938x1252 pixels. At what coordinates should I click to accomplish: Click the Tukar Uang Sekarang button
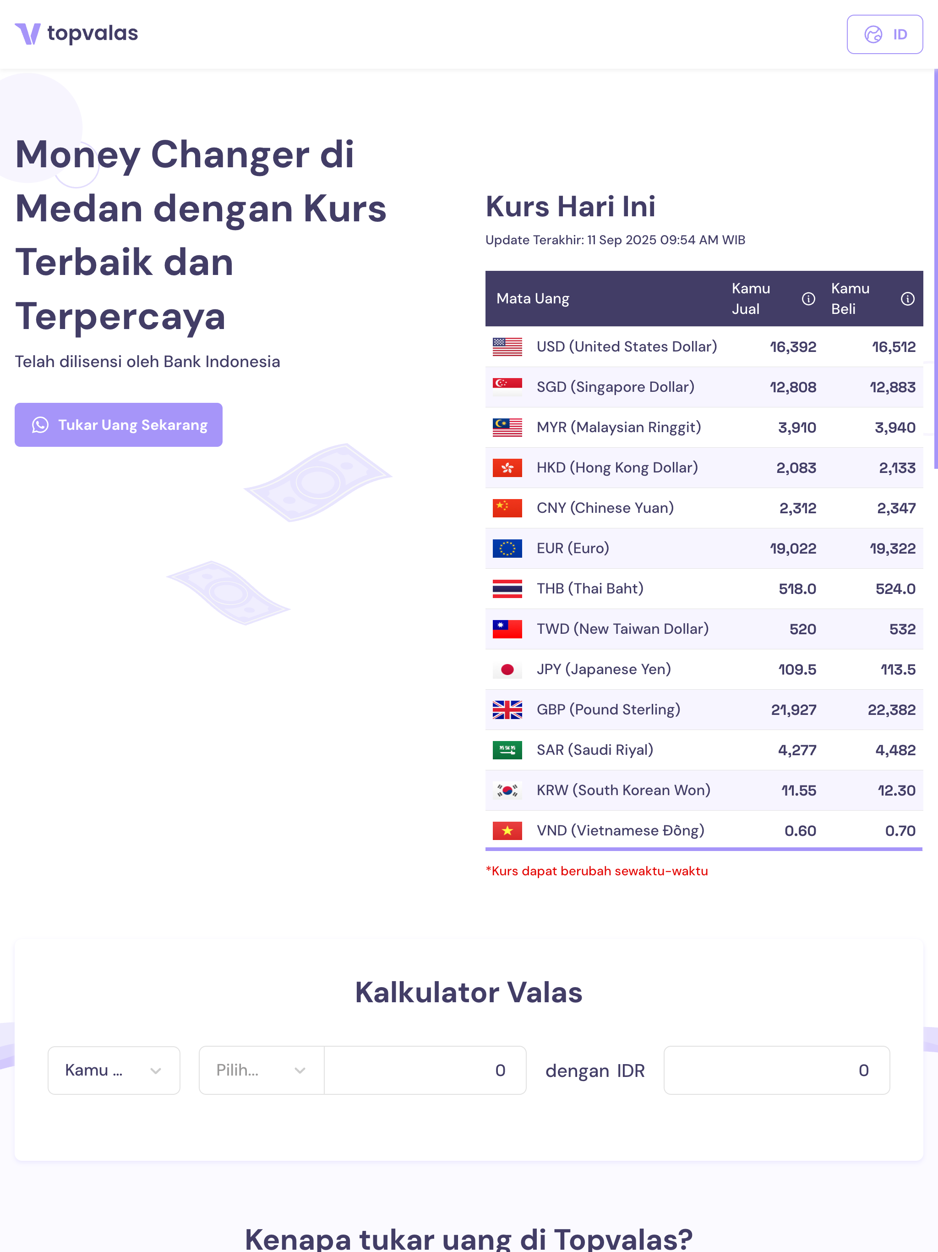(x=119, y=425)
